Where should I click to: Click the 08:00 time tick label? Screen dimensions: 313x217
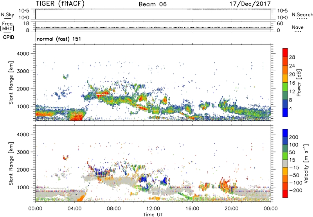tap(114, 209)
